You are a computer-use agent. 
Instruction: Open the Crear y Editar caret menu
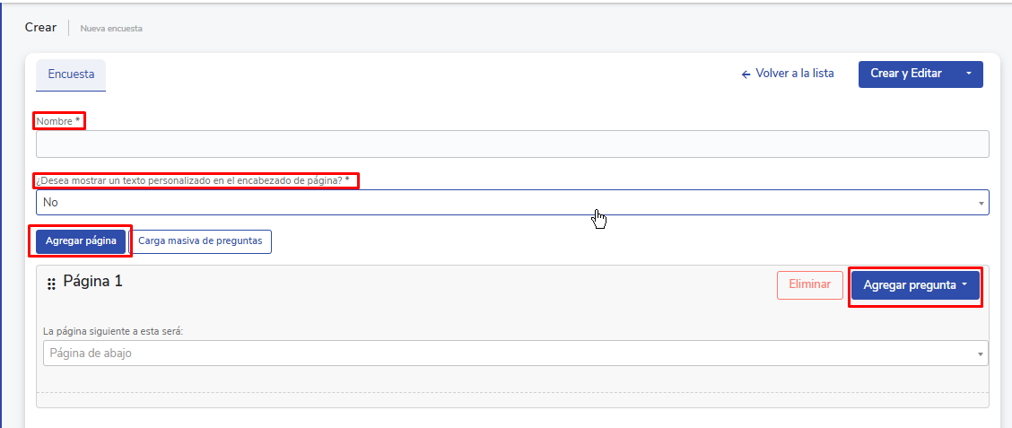click(x=968, y=74)
